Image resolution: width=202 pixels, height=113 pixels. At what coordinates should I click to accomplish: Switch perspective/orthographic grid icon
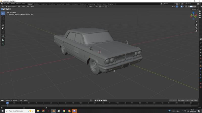(x=196, y=31)
